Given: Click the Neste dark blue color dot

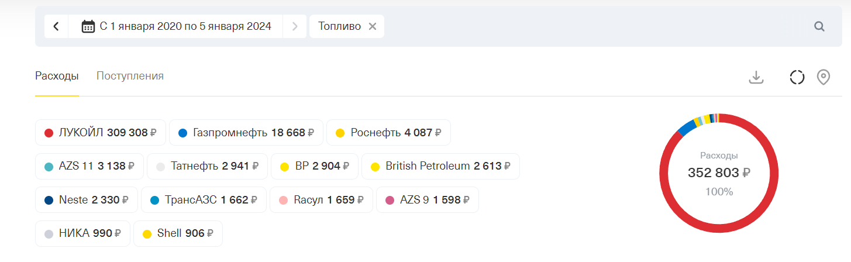Looking at the screenshot, I should [49, 200].
